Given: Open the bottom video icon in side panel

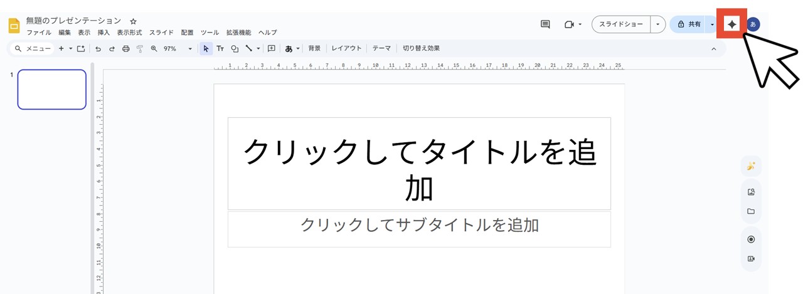Looking at the screenshot, I should click(751, 258).
